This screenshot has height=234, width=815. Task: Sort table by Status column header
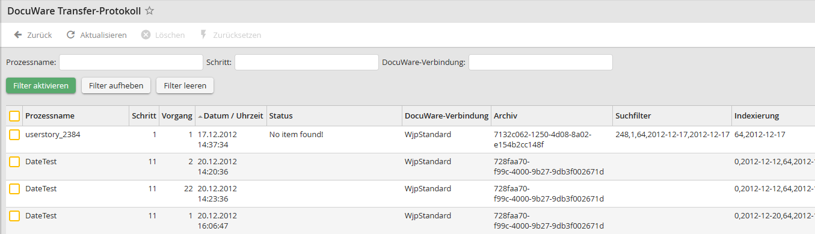(x=281, y=116)
